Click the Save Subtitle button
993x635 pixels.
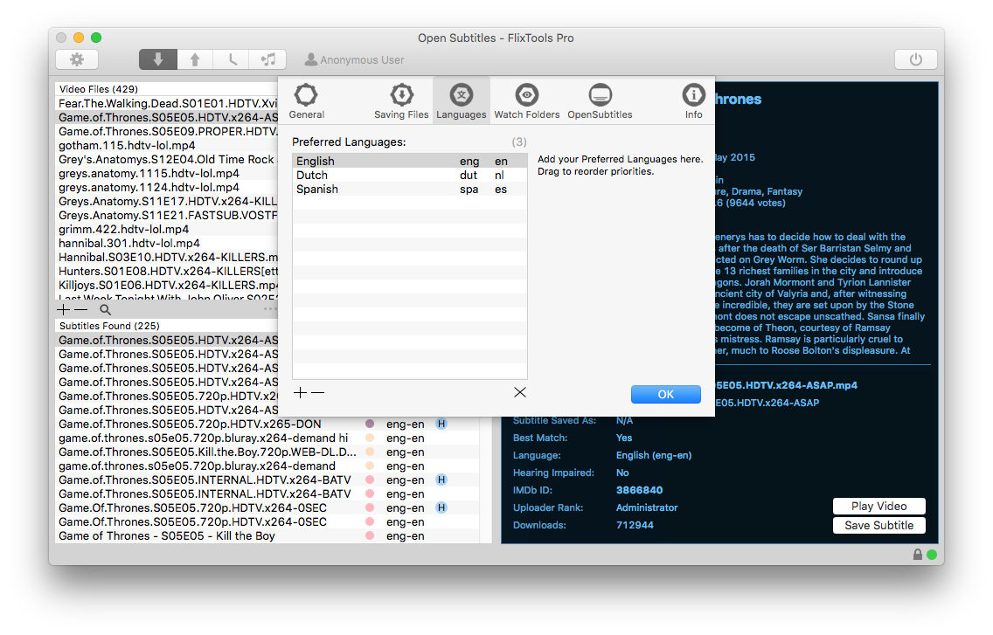(x=879, y=526)
